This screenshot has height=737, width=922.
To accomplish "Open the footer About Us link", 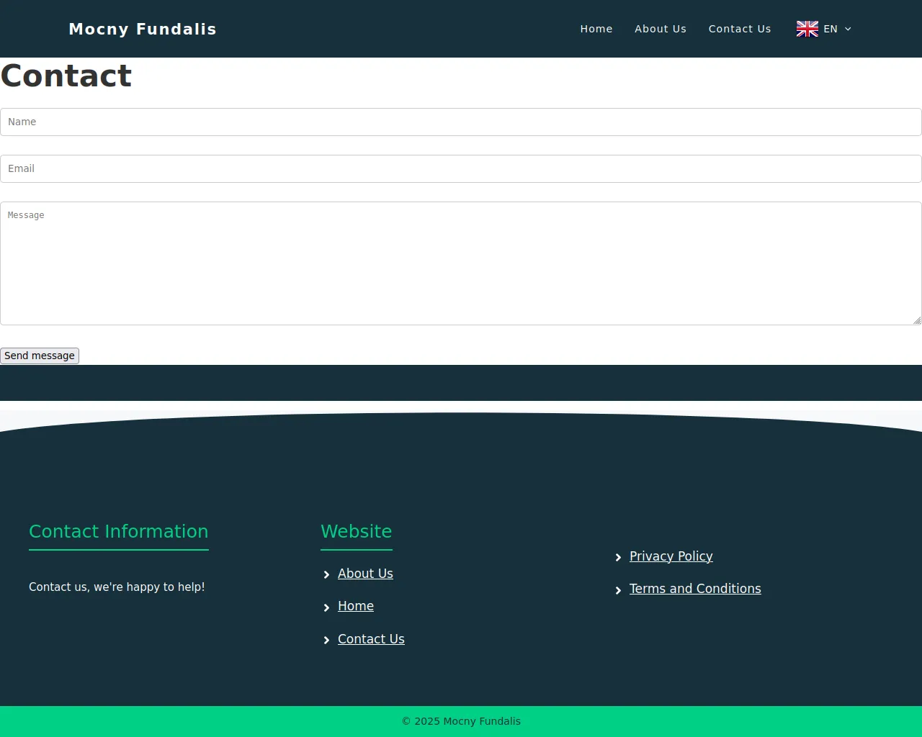I will point(365,574).
